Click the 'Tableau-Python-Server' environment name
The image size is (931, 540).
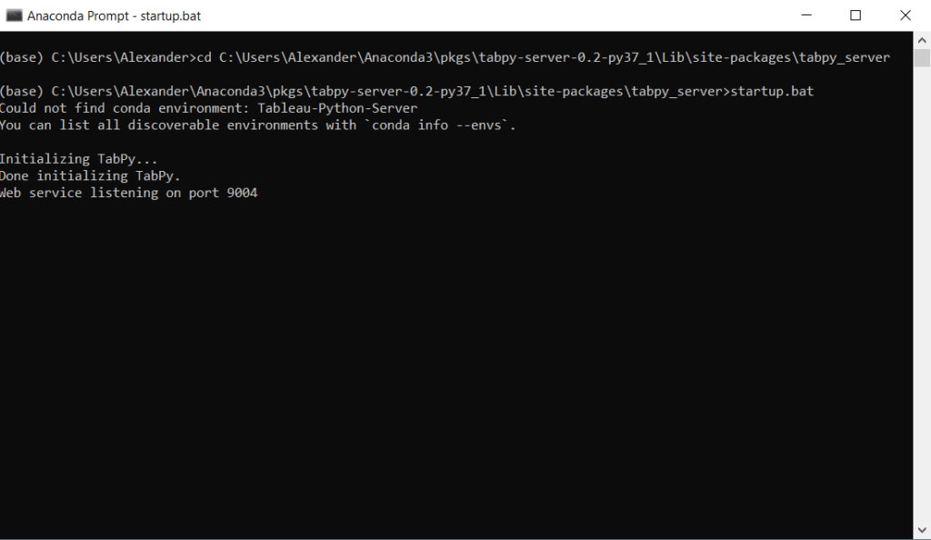[x=337, y=108]
